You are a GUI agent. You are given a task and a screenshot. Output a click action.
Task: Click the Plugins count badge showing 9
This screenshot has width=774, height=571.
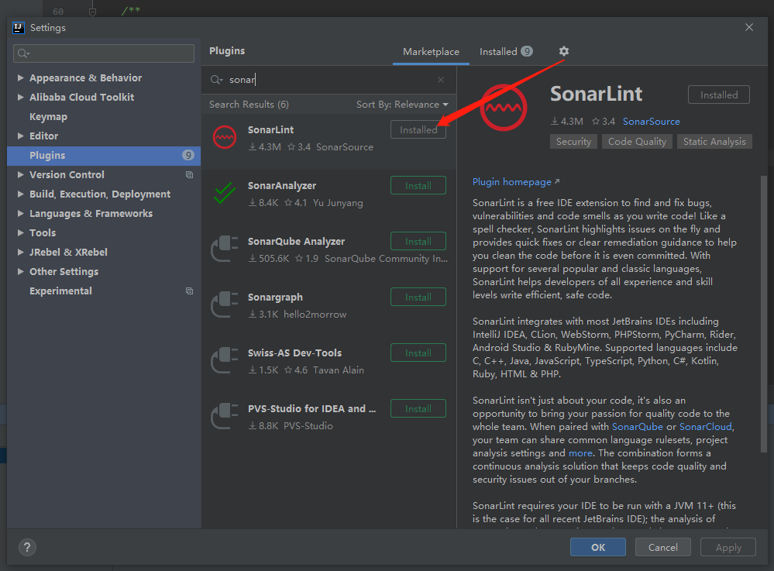tap(188, 156)
